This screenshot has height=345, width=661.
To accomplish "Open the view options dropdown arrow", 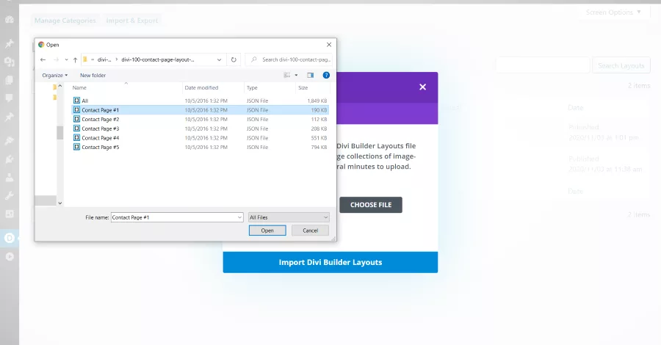I will coord(296,76).
